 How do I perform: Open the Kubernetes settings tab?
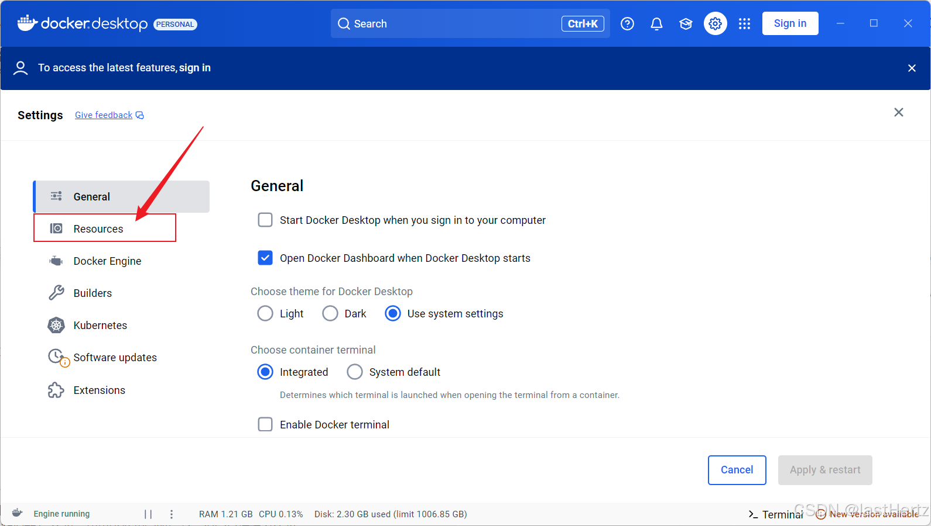[121, 325]
